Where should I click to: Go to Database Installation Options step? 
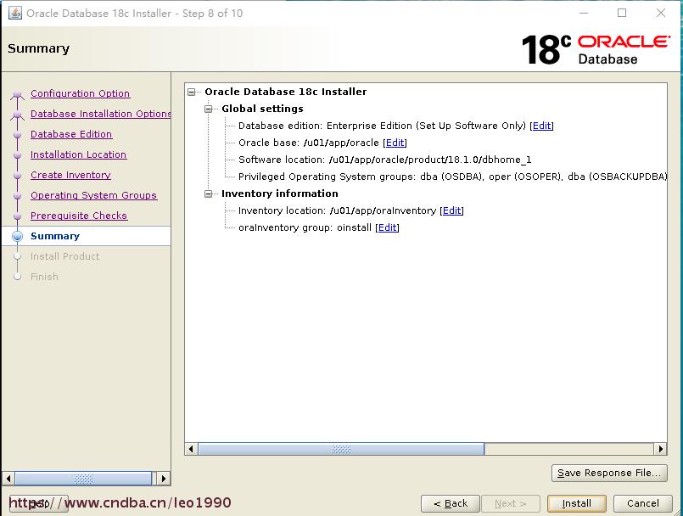tap(101, 114)
